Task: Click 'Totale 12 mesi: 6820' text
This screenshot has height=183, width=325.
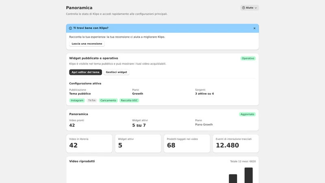Action: pos(243,161)
